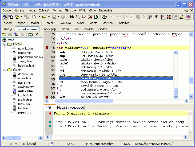Click add file icon in project panel
This screenshot has height=147, width=195.
(16, 34)
